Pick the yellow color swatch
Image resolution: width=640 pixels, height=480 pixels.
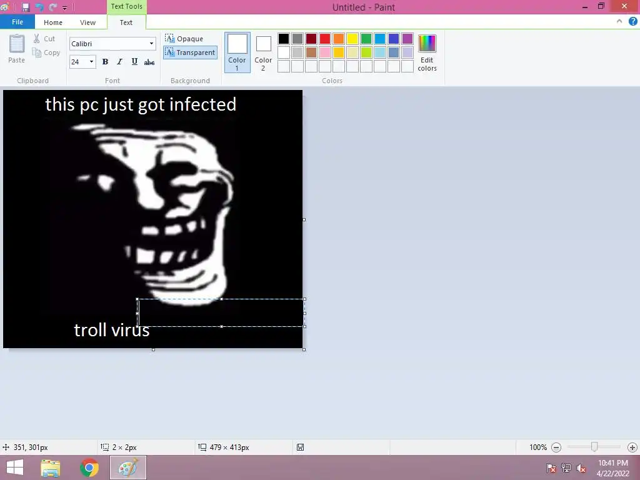pos(352,39)
